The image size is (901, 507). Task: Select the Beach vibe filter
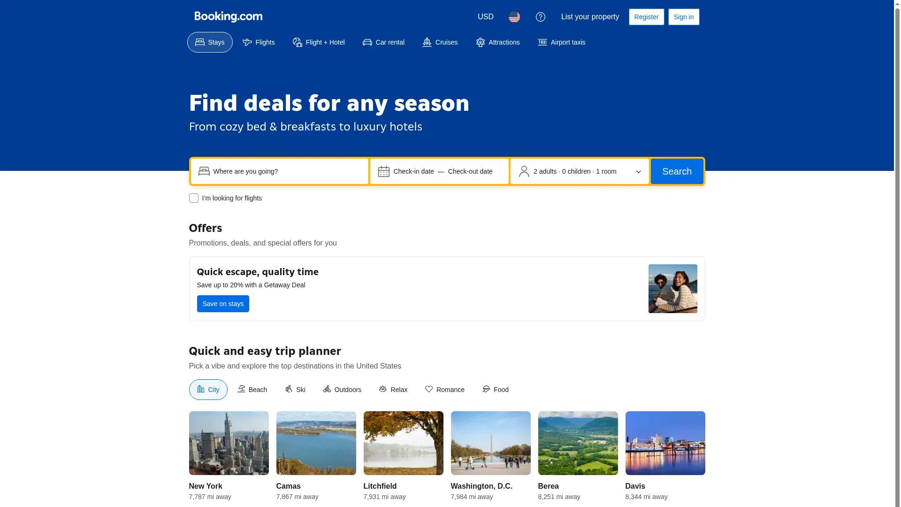252,389
